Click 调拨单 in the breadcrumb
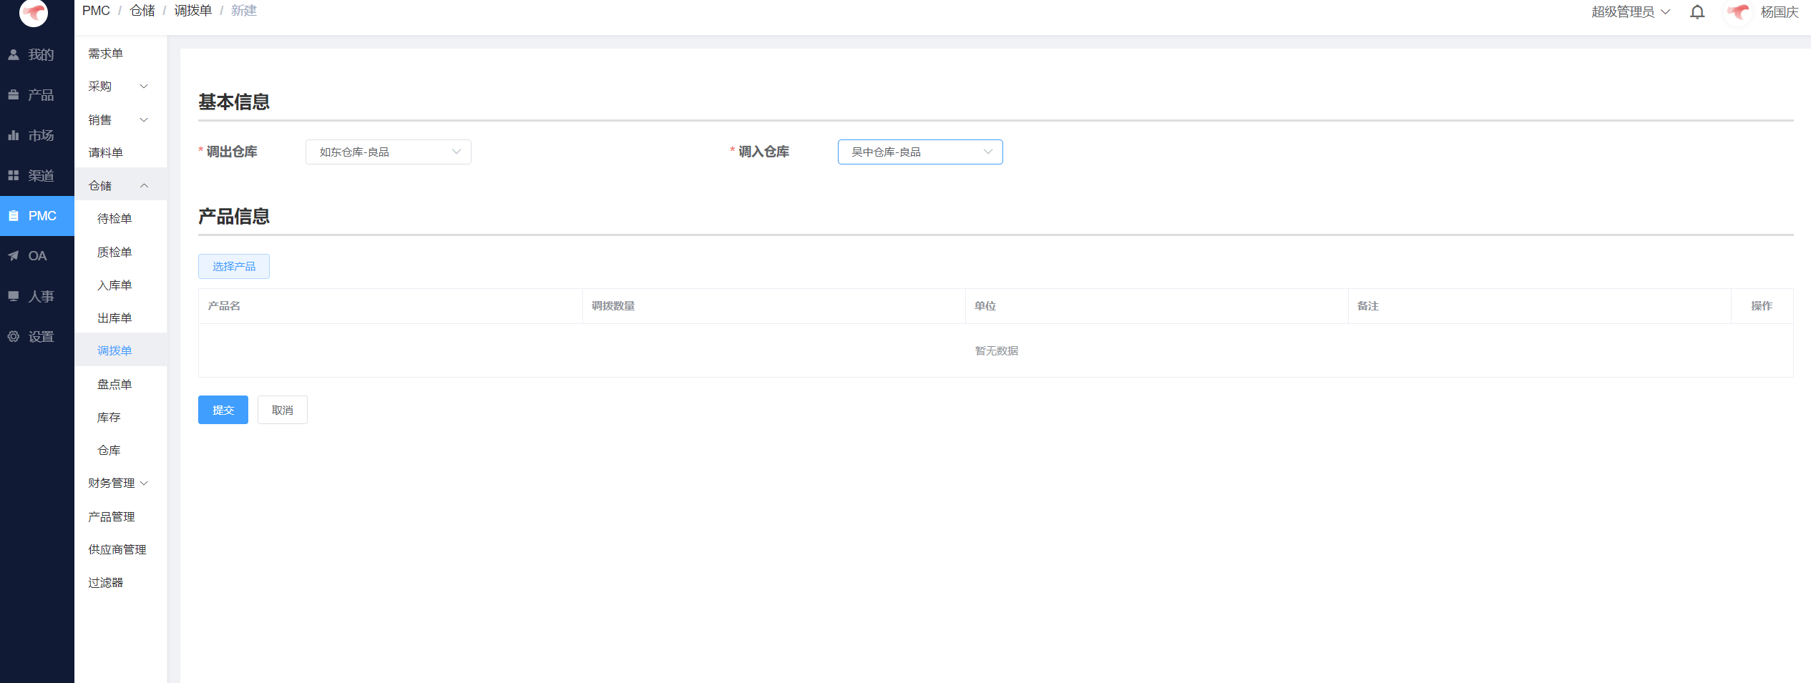 (193, 11)
